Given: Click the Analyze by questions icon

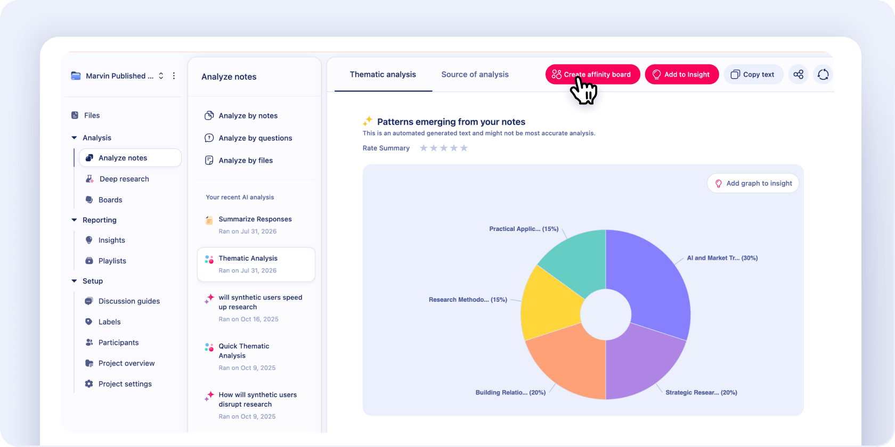Looking at the screenshot, I should (x=209, y=138).
